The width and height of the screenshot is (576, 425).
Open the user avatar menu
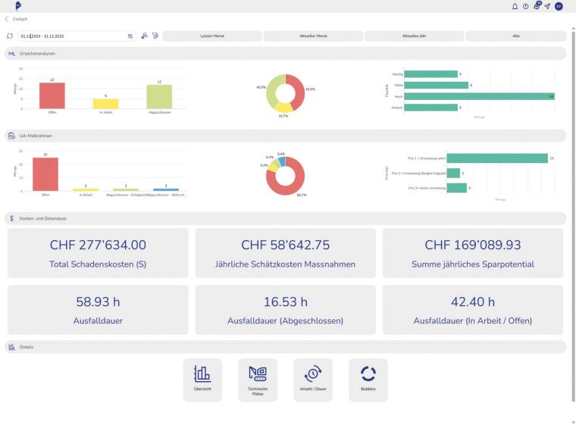click(x=559, y=6)
